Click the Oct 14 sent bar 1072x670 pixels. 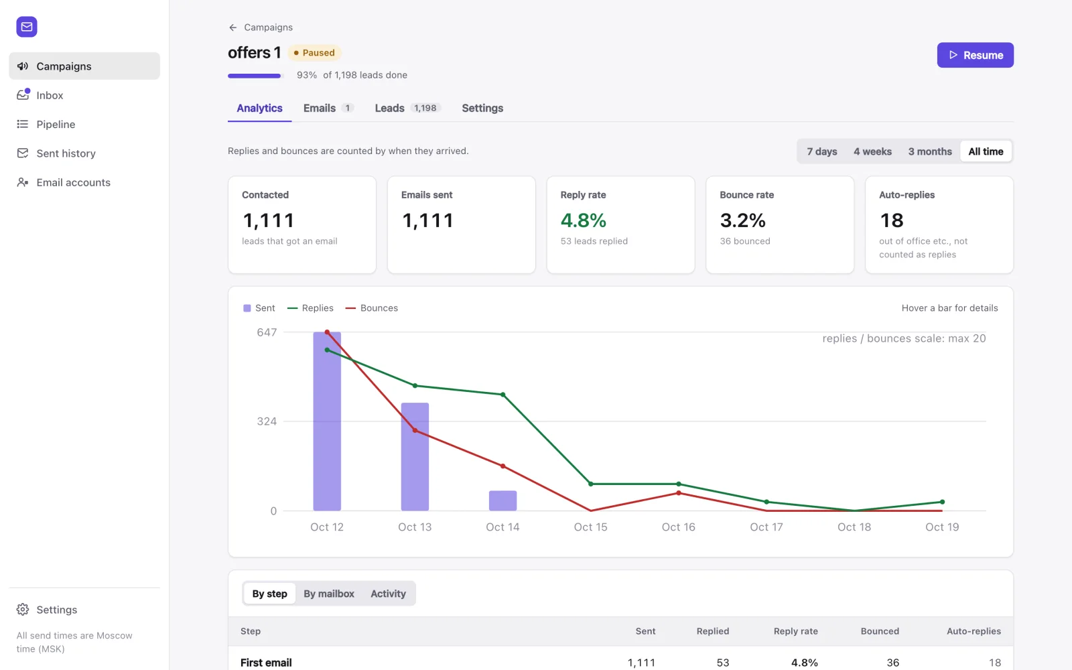pyautogui.click(x=503, y=501)
